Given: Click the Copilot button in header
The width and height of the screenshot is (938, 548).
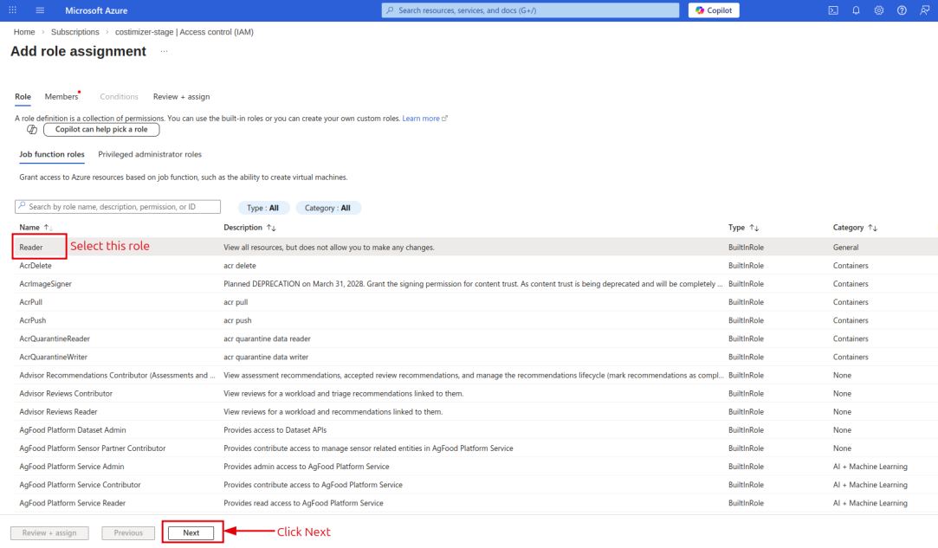Looking at the screenshot, I should tap(714, 10).
